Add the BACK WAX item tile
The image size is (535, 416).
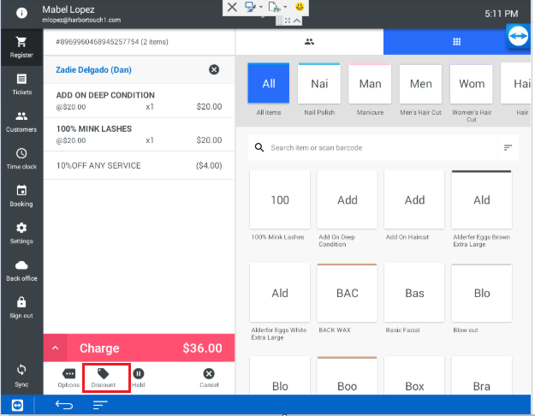pos(348,294)
